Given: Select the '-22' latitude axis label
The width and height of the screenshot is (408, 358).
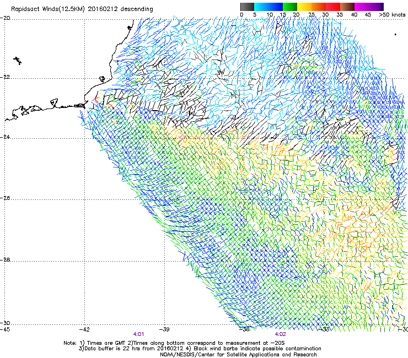Looking at the screenshot, I should [x=6, y=77].
